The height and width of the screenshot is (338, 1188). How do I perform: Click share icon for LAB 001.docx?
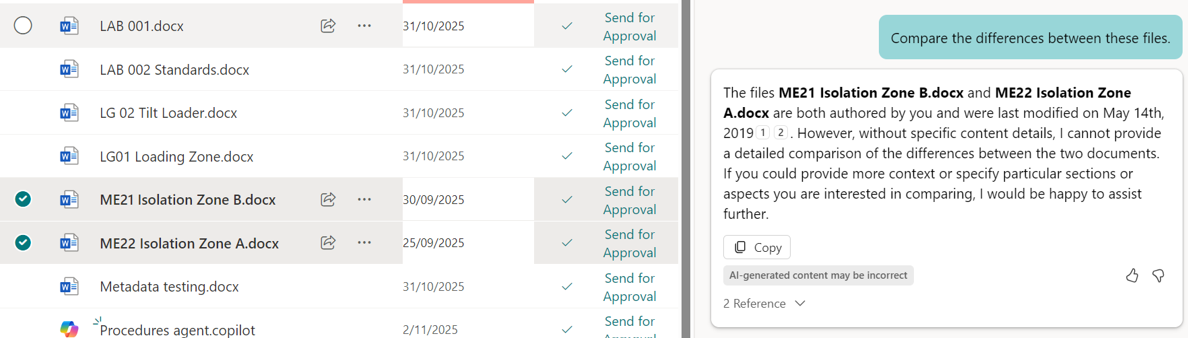click(x=328, y=26)
